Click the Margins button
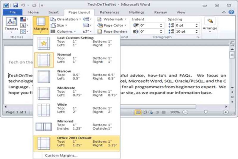Image resolution: width=238 pixels, height=159 pixels. click(41, 25)
